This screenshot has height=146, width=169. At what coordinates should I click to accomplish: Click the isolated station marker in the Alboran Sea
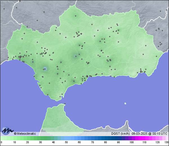pos(125,103)
